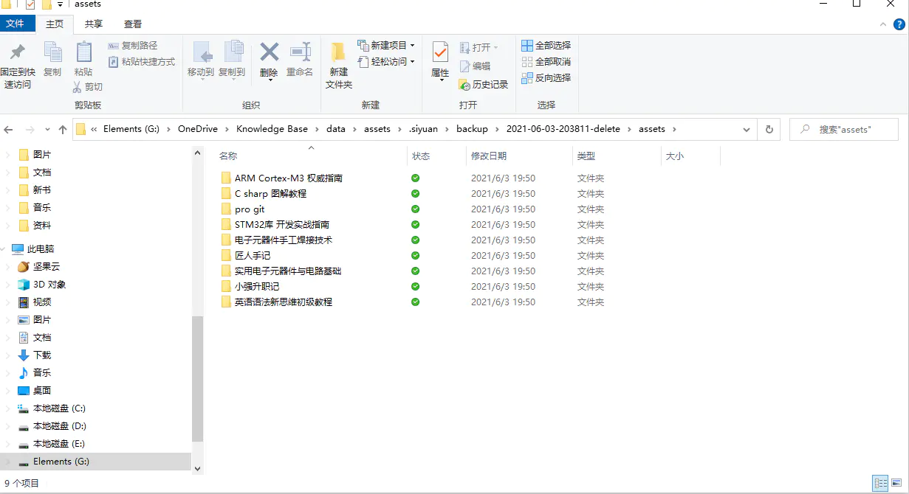Click 编辑 in the ribbon

475,66
